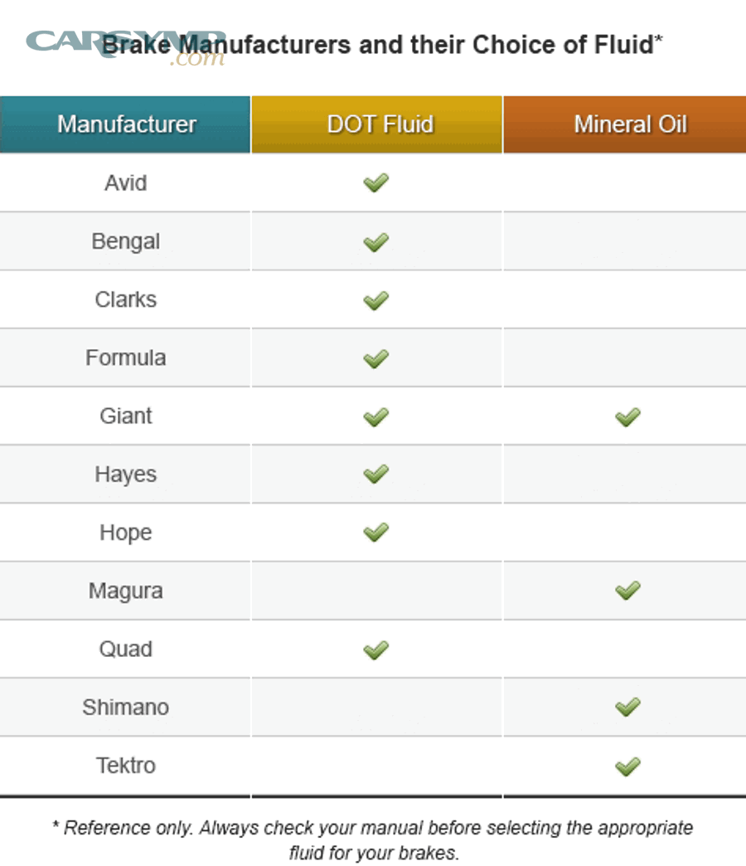The image size is (746, 866).
Task: Click the DOT Fluid checkmark for Bengal
Action: click(375, 241)
